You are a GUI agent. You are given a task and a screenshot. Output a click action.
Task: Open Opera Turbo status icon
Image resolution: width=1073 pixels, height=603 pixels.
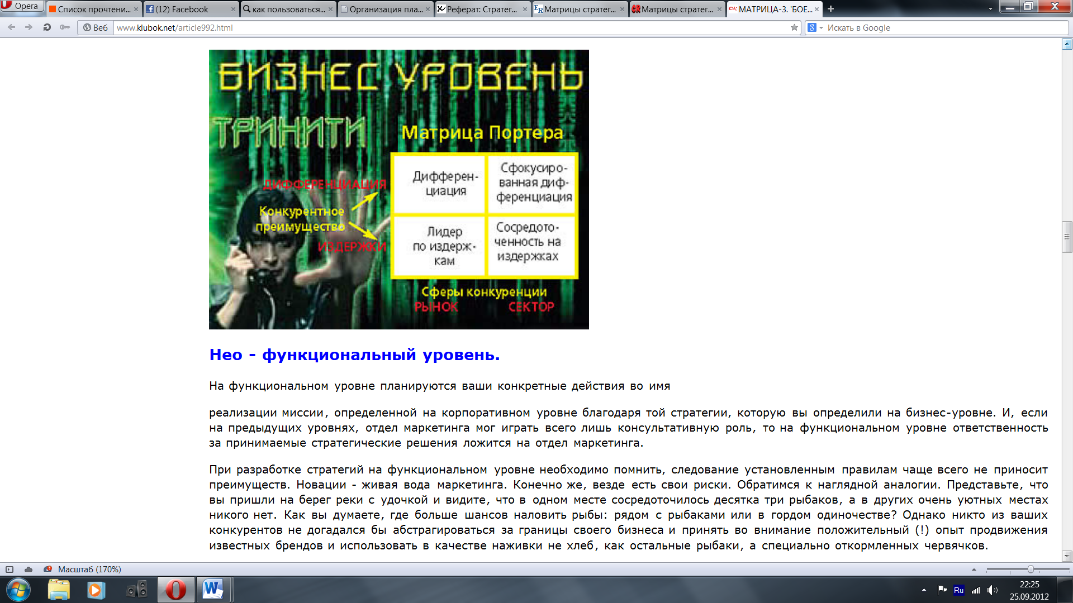coord(48,569)
